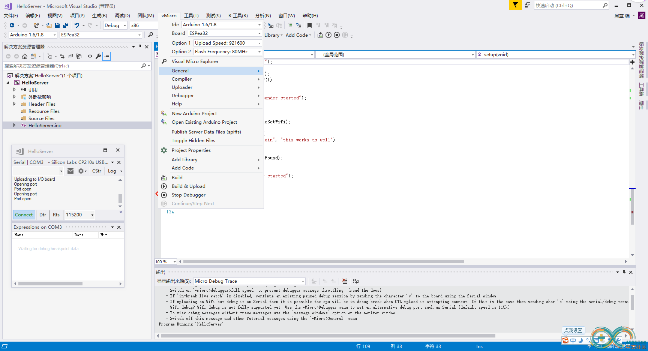This screenshot has height=351, width=648.
Task: Click Solution Explorer view code icon
Action: coord(90,56)
